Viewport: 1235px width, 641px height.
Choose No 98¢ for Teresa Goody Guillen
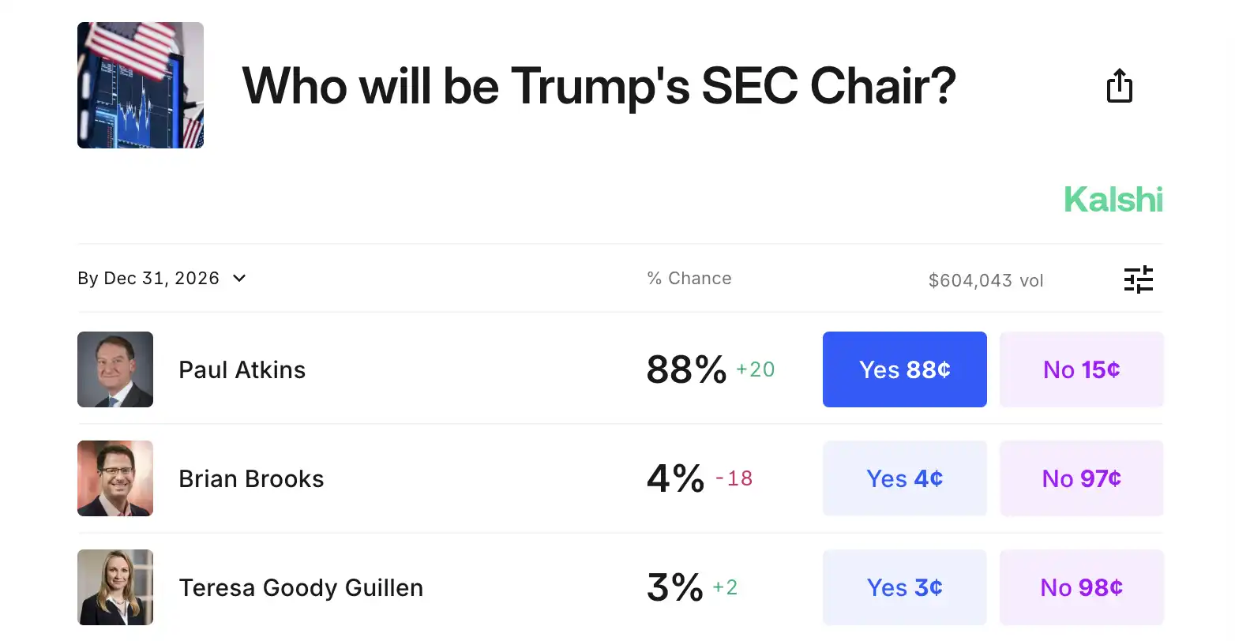pyautogui.click(x=1082, y=587)
